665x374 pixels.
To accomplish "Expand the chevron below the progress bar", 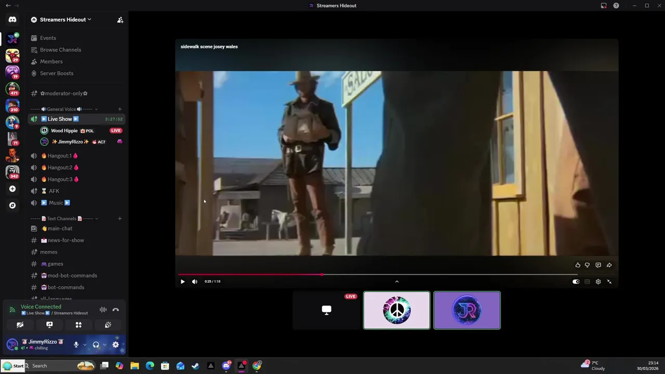I will (397, 282).
